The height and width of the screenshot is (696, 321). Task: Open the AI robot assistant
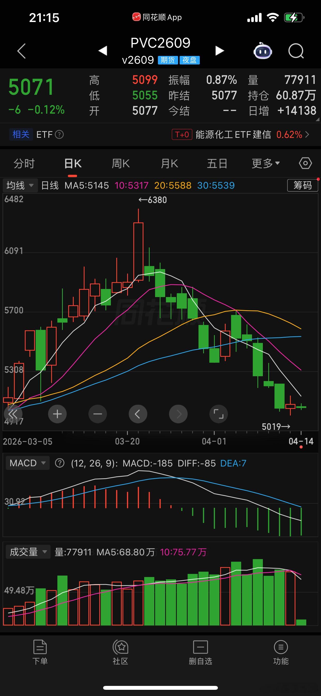click(x=263, y=50)
